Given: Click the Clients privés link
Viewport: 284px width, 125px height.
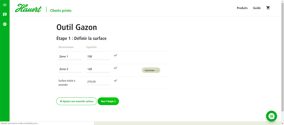Looking at the screenshot, I should 61,10.
